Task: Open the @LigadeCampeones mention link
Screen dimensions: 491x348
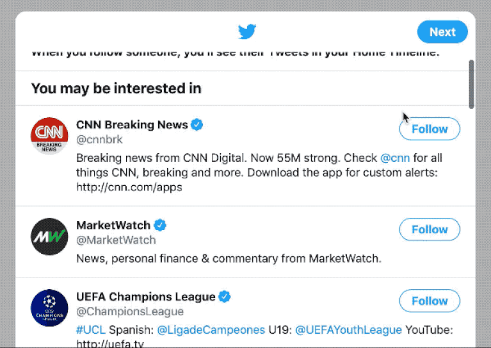Action: [211, 329]
